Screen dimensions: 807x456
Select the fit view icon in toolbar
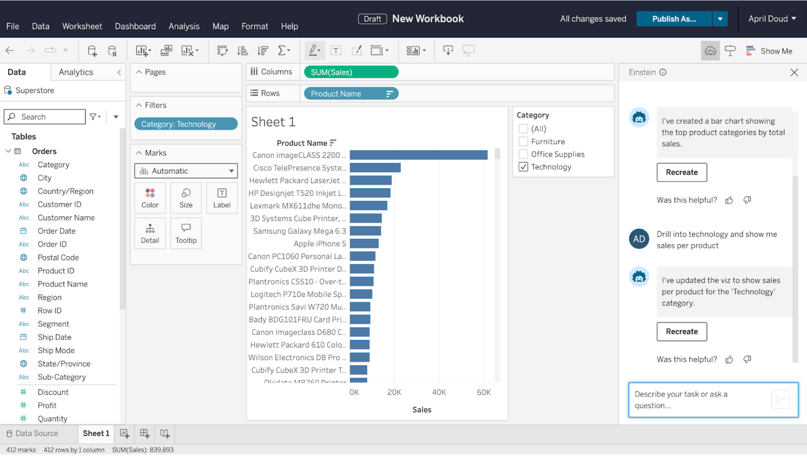point(380,50)
